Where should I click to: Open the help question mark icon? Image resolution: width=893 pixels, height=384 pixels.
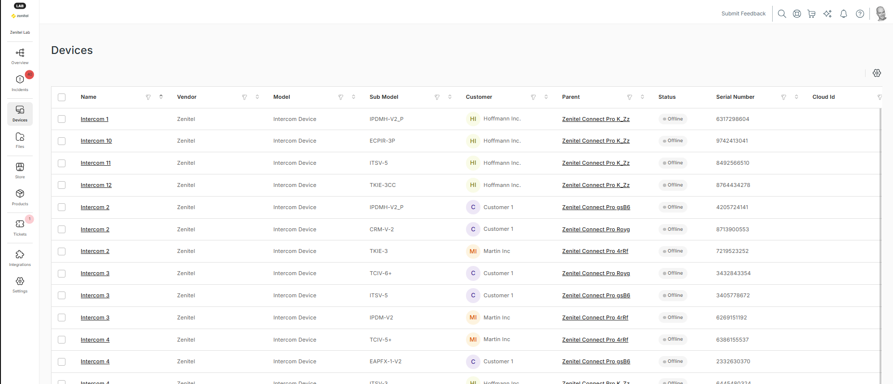(860, 14)
